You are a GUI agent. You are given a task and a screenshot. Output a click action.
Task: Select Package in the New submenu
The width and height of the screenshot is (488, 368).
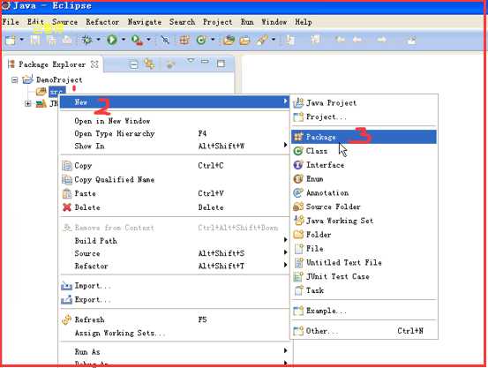364,137
